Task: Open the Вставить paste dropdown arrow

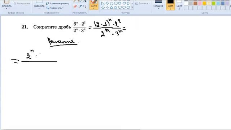Action: (6, 8)
